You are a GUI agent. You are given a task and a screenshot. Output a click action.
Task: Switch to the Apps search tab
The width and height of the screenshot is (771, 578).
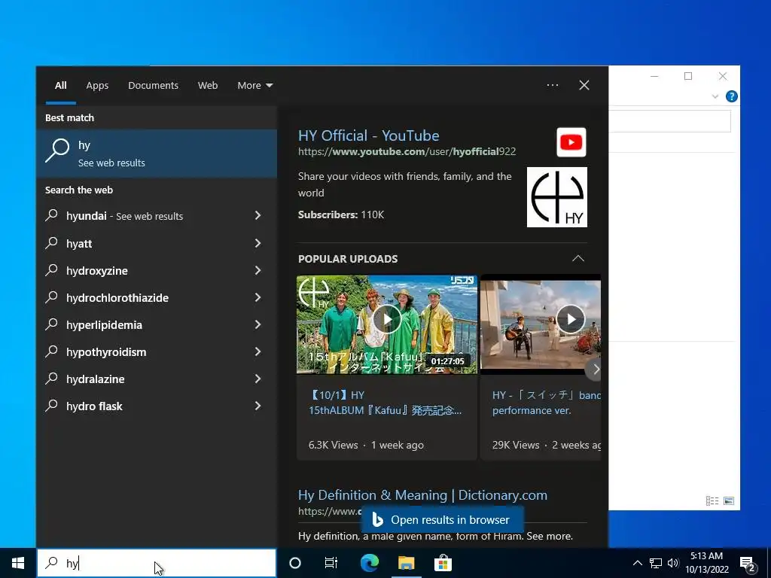97,86
